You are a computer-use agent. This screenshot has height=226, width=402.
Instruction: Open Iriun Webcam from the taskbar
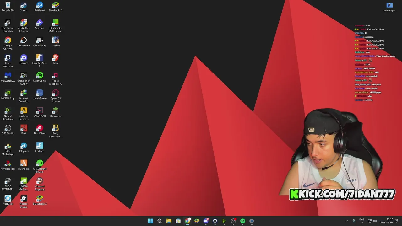coord(215,221)
